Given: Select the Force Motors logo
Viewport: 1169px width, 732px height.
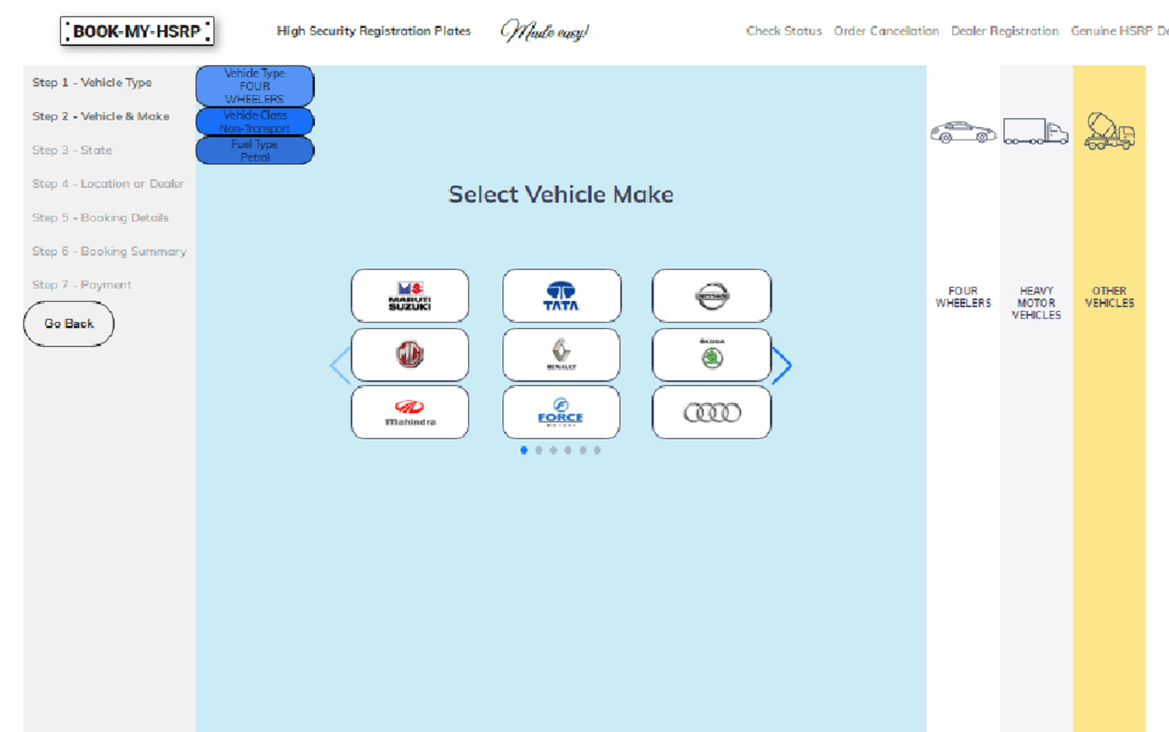Looking at the screenshot, I should [561, 412].
